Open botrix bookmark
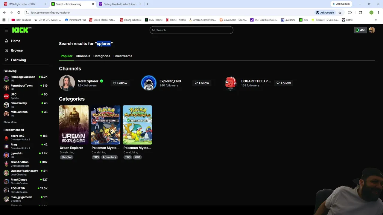The height and width of the screenshot is (215, 383). [347, 20]
